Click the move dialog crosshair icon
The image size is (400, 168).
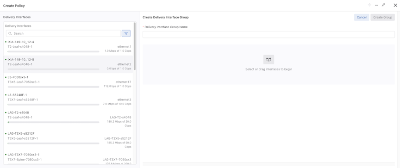coord(369,5)
